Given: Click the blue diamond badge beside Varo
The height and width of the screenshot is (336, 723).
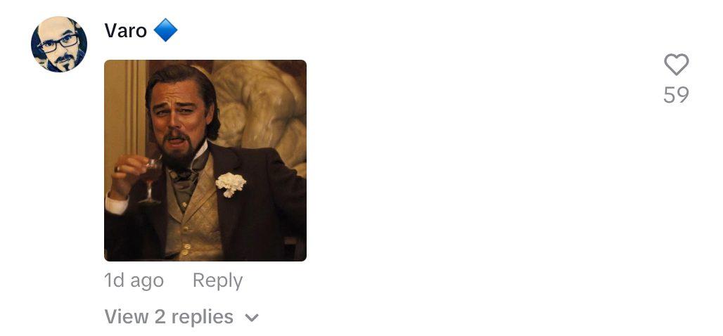Looking at the screenshot, I should [x=165, y=31].
